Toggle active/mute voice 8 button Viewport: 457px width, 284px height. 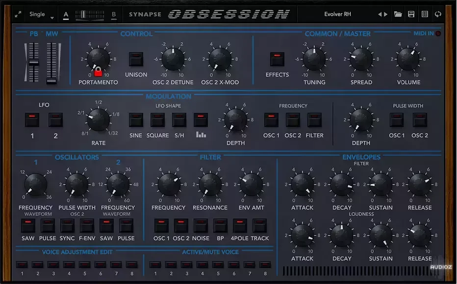pos(265,264)
